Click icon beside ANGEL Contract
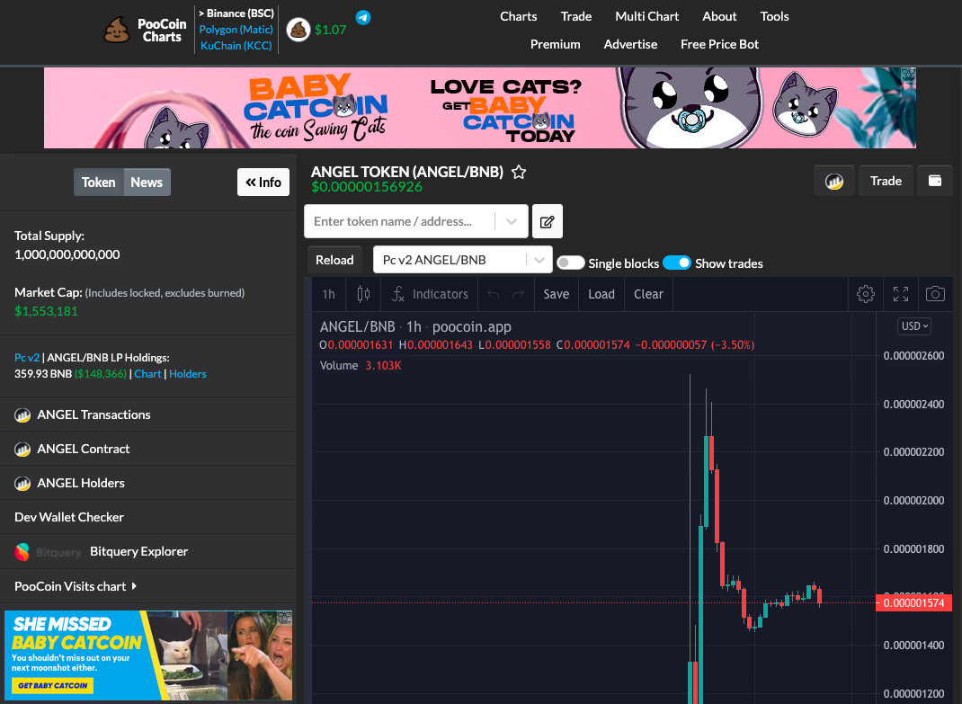The height and width of the screenshot is (704, 962). (22, 450)
